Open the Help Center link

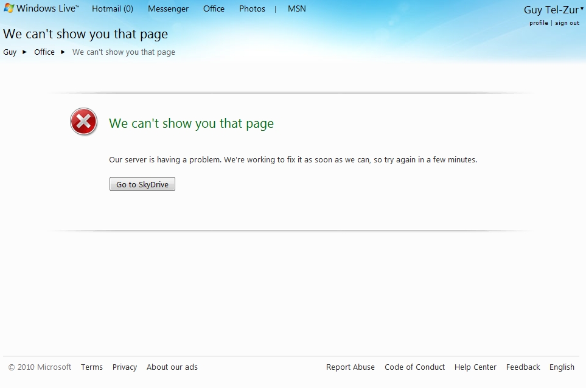475,367
